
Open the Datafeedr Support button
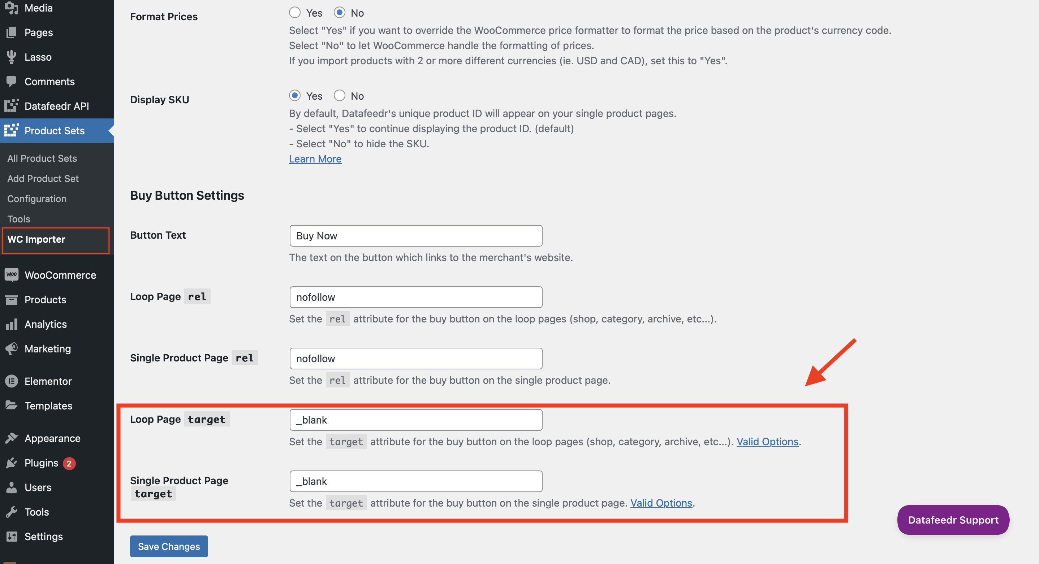[x=953, y=520]
